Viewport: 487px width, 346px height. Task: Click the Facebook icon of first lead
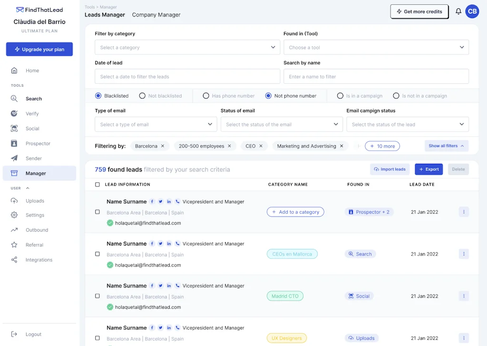[x=152, y=202]
